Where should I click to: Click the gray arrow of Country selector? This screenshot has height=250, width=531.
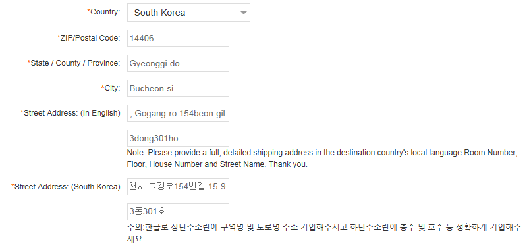pos(243,13)
